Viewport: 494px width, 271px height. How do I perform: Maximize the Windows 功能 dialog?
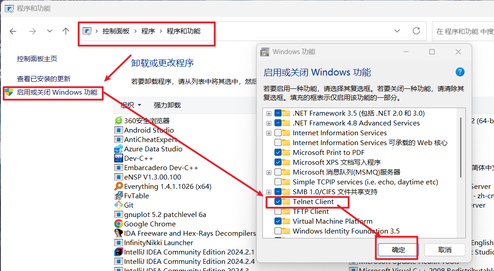tap(432, 52)
